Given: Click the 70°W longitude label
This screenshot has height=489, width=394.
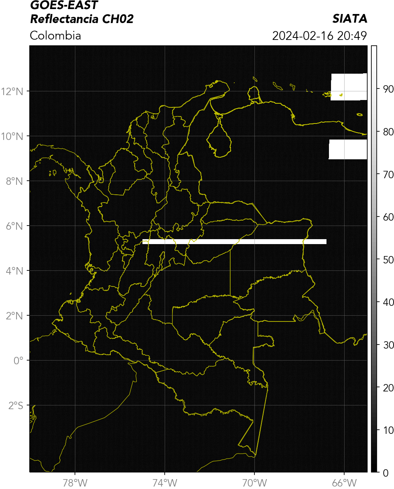Looking at the screenshot, I should (x=254, y=483).
